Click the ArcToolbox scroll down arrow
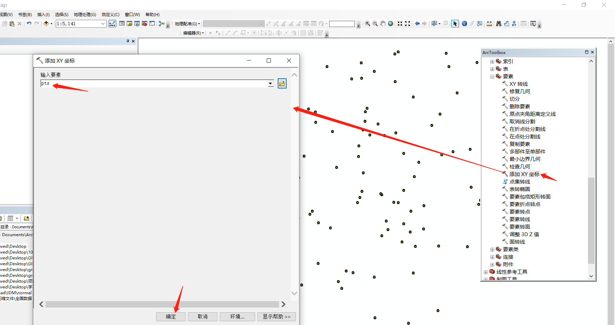Image resolution: width=615 pixels, height=325 pixels. coord(591,276)
